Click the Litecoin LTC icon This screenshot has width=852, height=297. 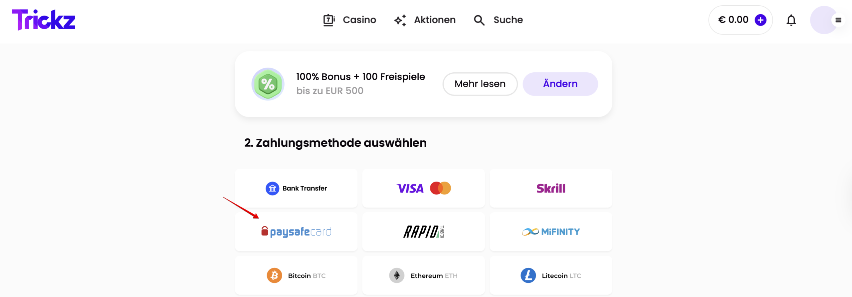(x=528, y=275)
